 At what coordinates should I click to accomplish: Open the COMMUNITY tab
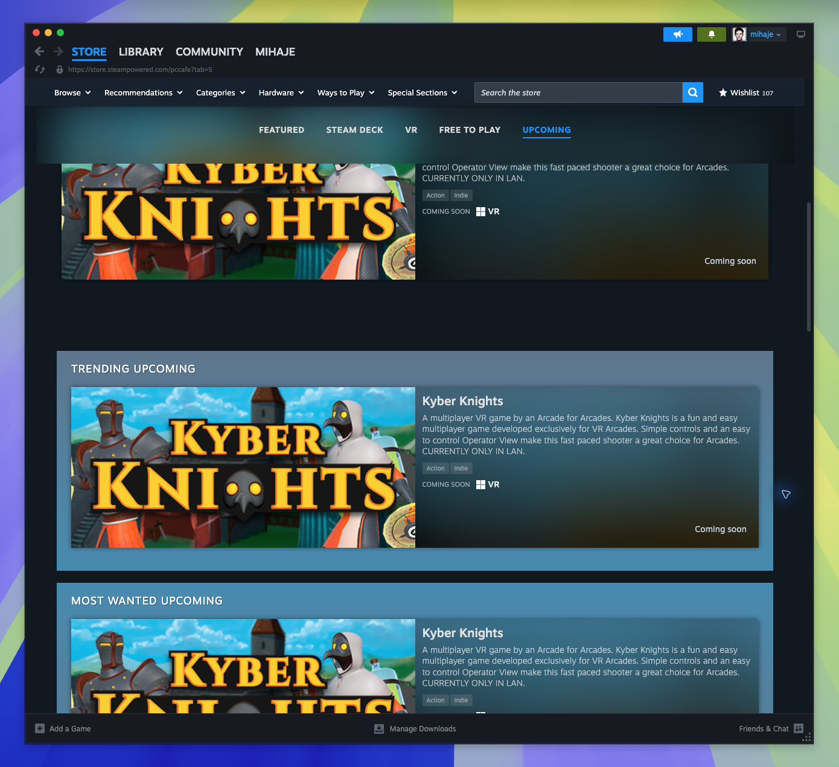pos(209,52)
